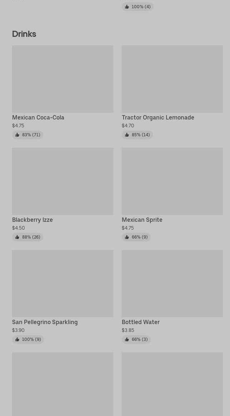
Task: Click thumbs-up icon under San Pellegrino Sparkling
Action: (17, 339)
